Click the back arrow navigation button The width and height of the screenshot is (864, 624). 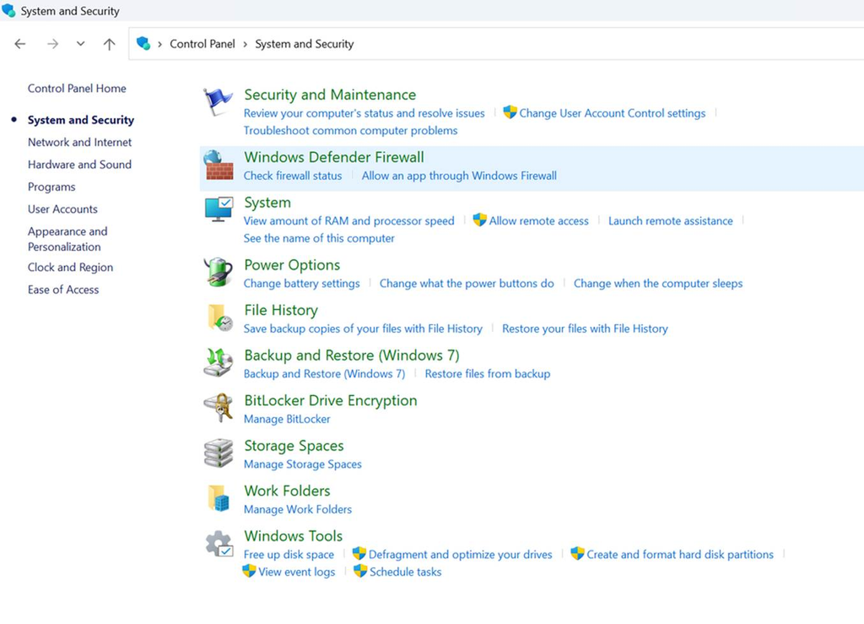point(20,44)
